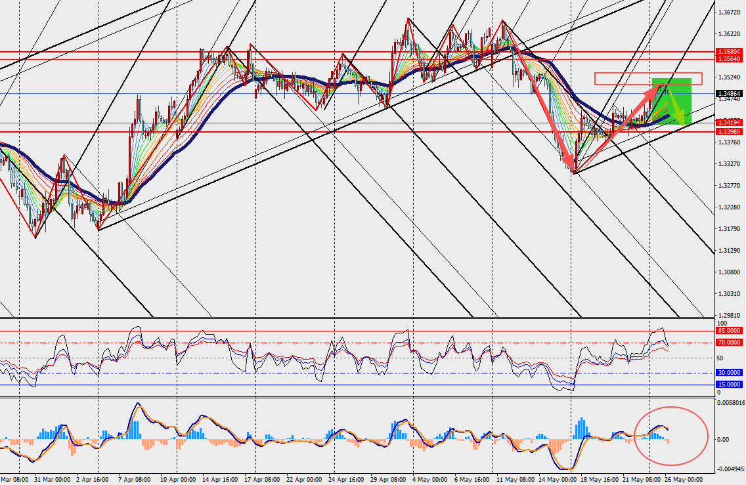Select the 1.34194 red level label
The image size is (746, 485).
[730, 123]
